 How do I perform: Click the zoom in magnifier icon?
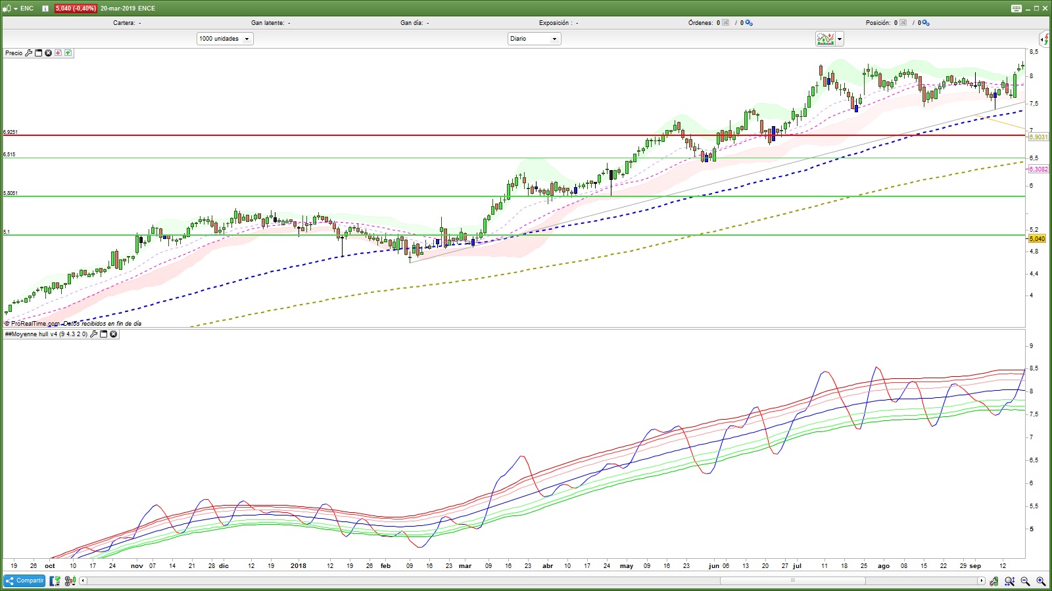(x=1040, y=581)
